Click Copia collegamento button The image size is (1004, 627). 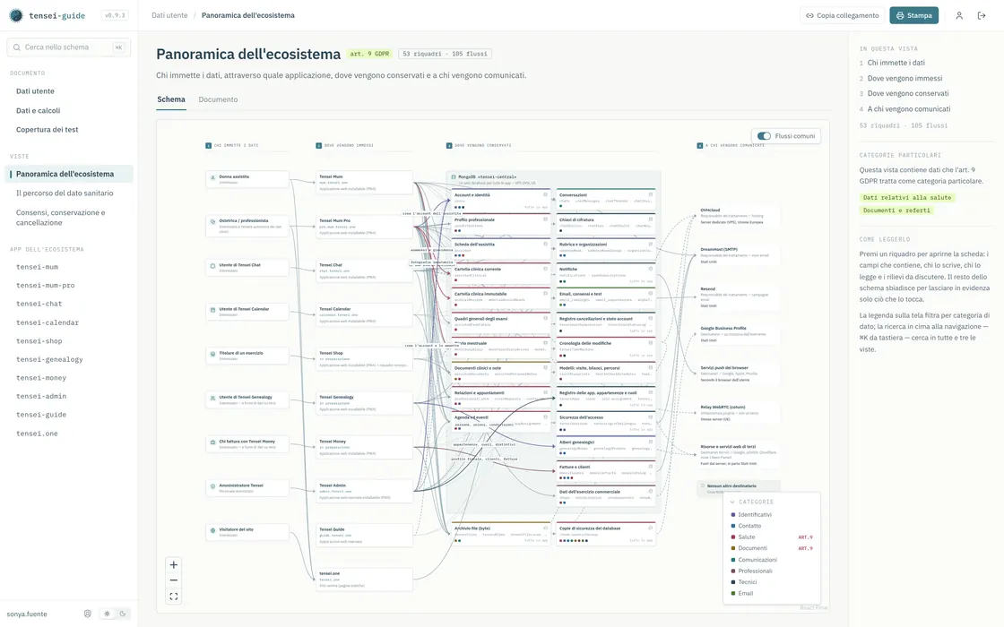click(x=842, y=15)
